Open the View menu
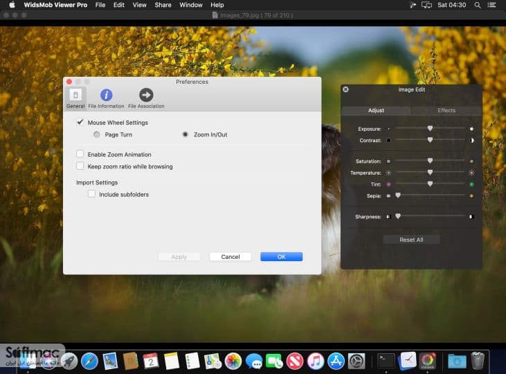Viewport: 506px width, 374px height. 139,5
